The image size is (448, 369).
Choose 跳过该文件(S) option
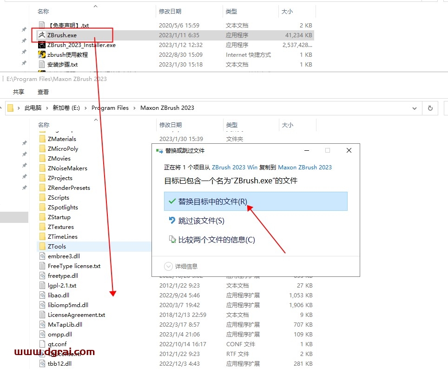(x=201, y=221)
